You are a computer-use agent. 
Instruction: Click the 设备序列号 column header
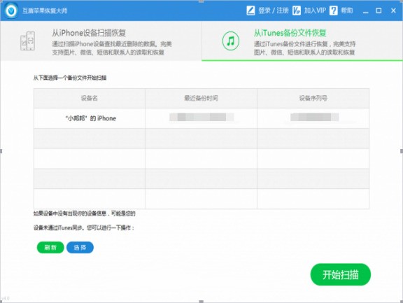[x=313, y=98]
